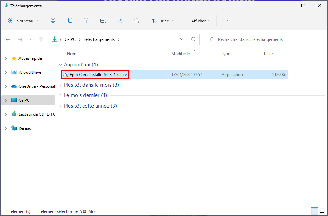Click the 5 129 Ko size cell
328x216 pixels.
[x=279, y=74]
